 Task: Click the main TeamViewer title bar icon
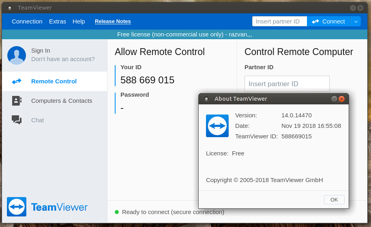[10, 8]
